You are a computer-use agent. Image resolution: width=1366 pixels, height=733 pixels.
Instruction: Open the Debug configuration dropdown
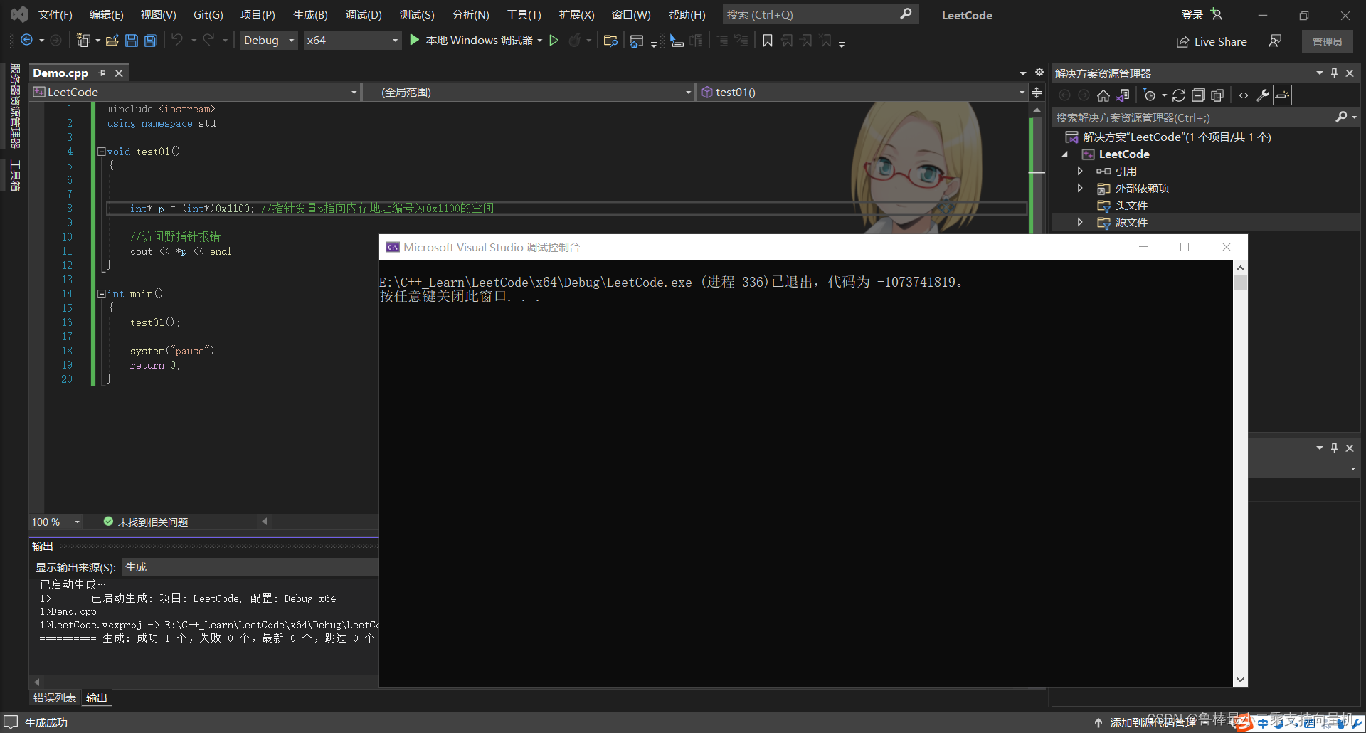pyautogui.click(x=269, y=41)
